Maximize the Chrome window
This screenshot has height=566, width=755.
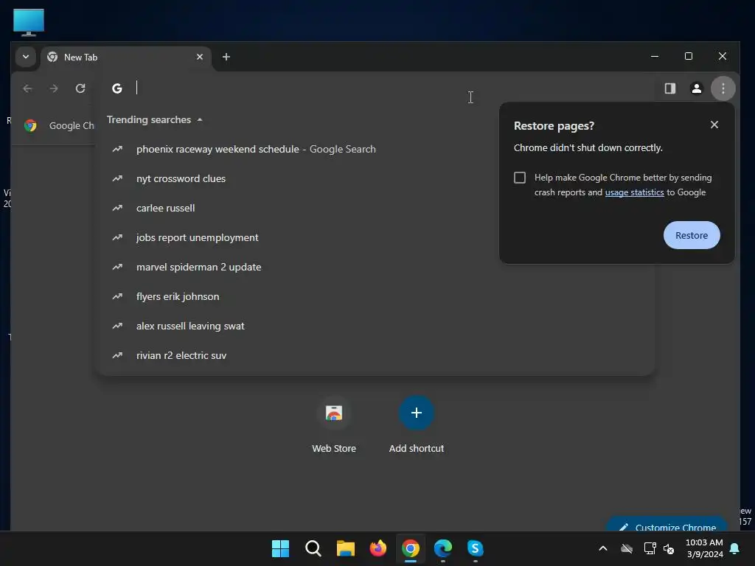[689, 56]
